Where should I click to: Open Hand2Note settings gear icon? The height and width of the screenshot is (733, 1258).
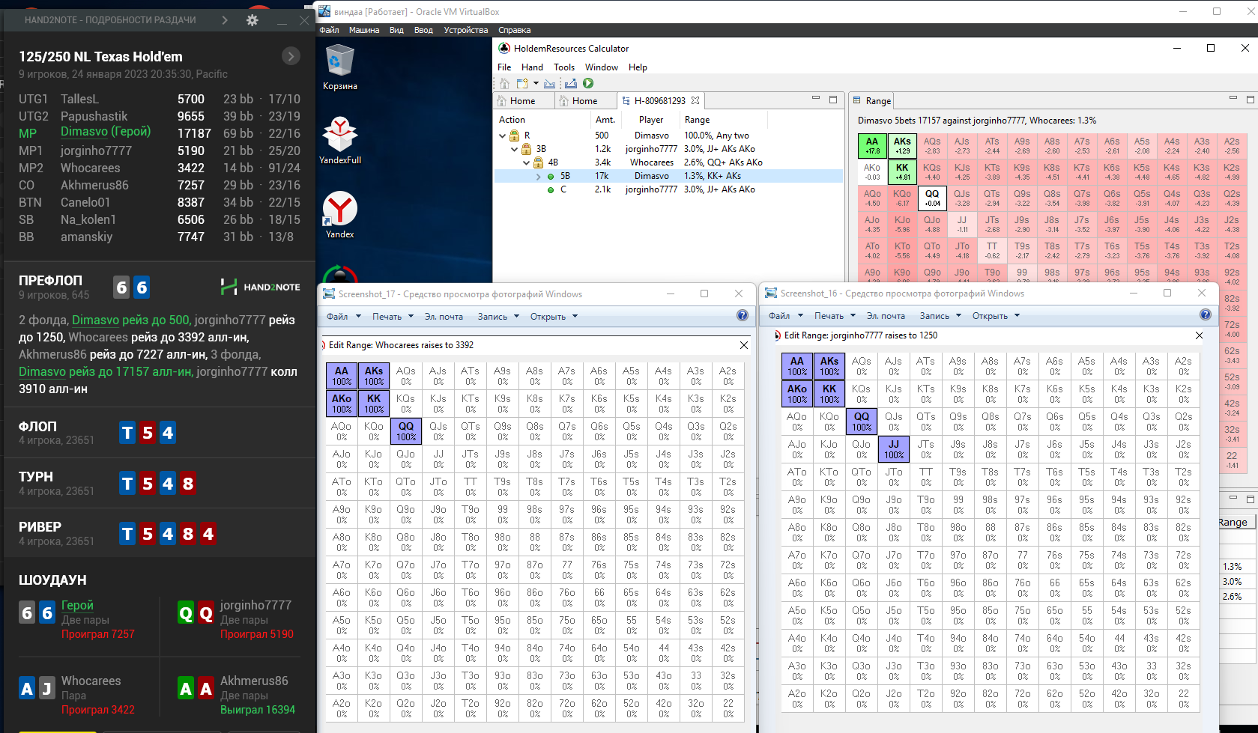coord(252,20)
